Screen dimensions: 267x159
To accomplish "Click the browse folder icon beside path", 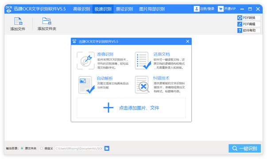I will [107, 148].
